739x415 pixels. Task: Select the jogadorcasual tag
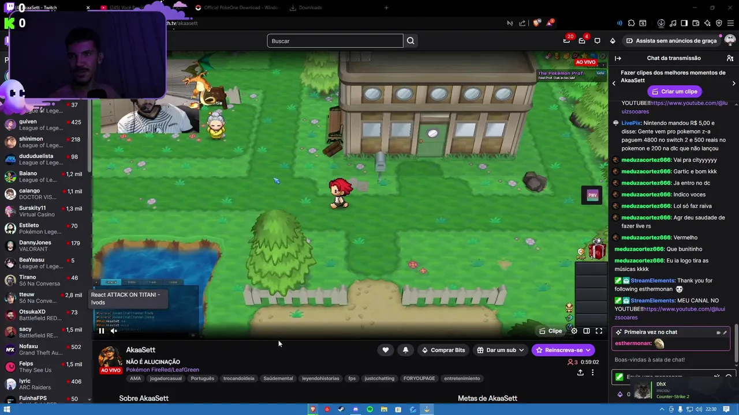tap(166, 379)
